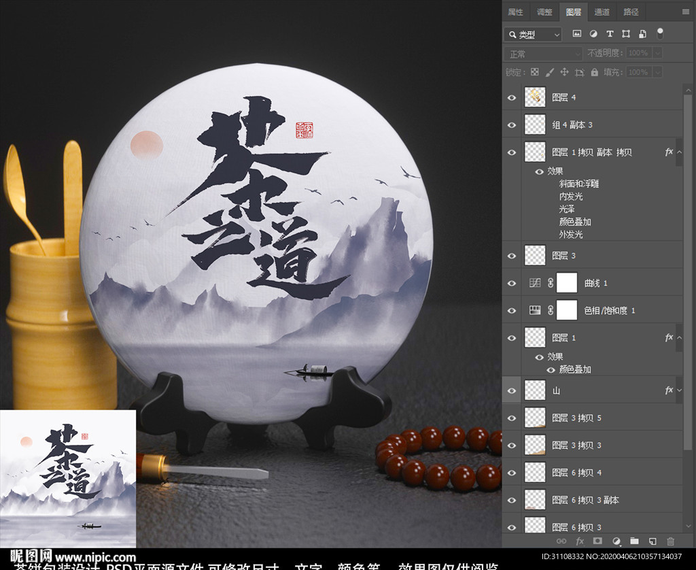
Task: Select the 图层 6 拷贝 4 layer
Action: 593,473
